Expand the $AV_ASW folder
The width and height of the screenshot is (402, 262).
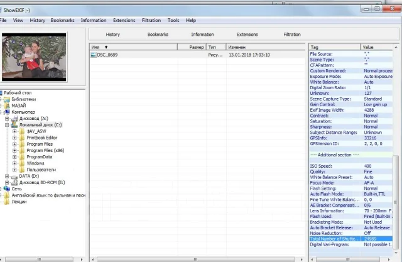(x=14, y=131)
